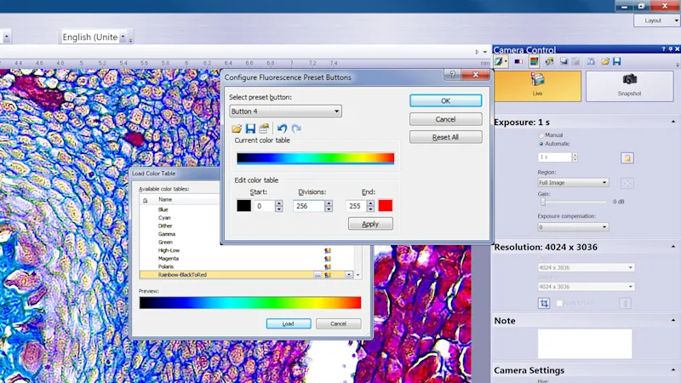Open help with the question-mark button in preset dialog
This screenshot has width=681, height=383.
tap(452, 75)
